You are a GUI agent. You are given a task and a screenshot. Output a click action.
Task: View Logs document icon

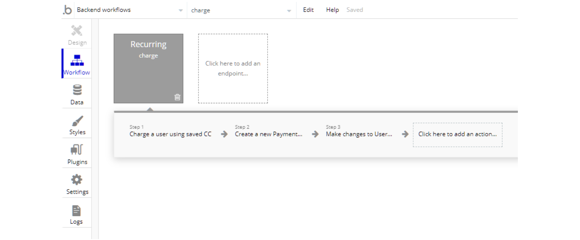(x=76, y=211)
